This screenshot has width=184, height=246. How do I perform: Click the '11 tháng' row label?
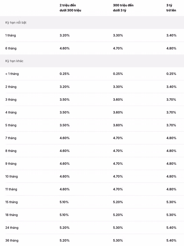(11, 189)
